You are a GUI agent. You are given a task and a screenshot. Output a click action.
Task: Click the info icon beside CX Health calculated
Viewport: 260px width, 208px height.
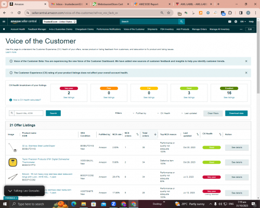click(x=10, y=100)
